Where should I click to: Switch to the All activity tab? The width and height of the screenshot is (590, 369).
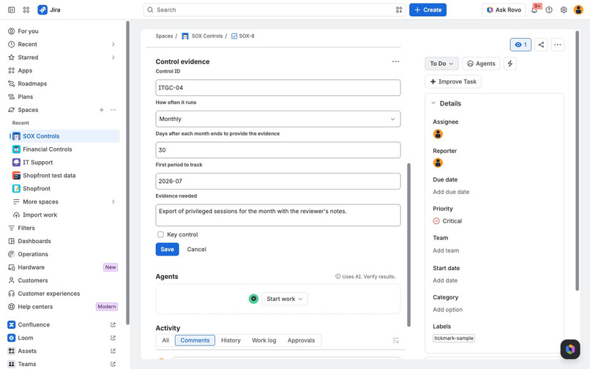(x=165, y=340)
